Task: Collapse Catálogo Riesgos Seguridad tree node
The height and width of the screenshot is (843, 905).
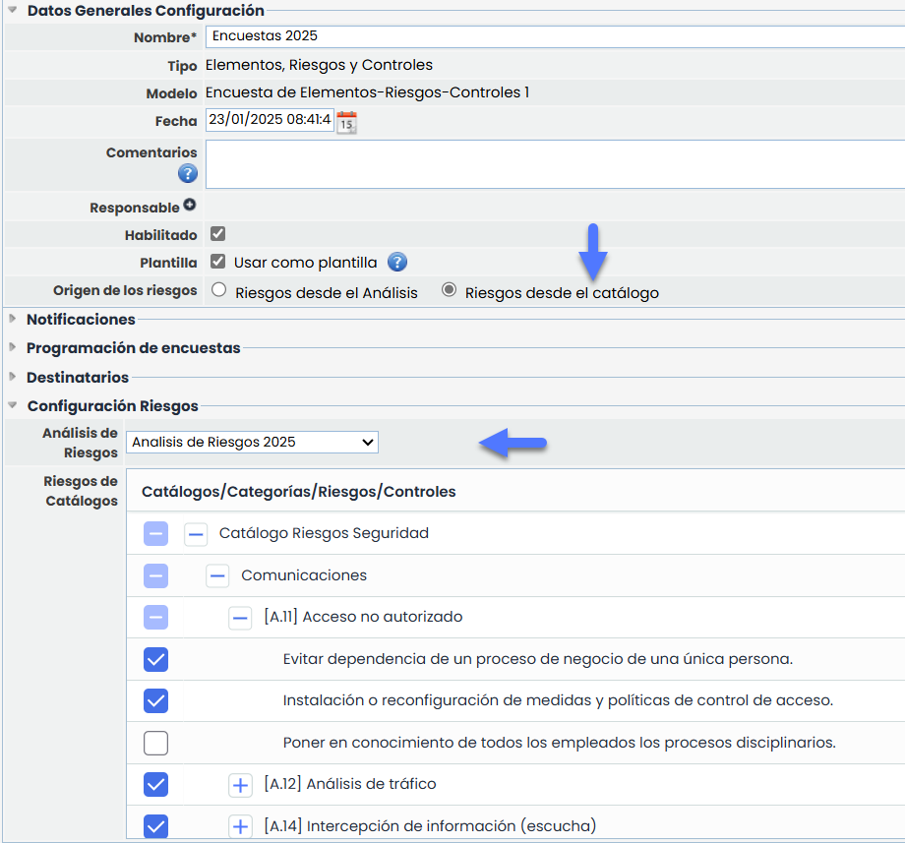Action: [x=197, y=534]
